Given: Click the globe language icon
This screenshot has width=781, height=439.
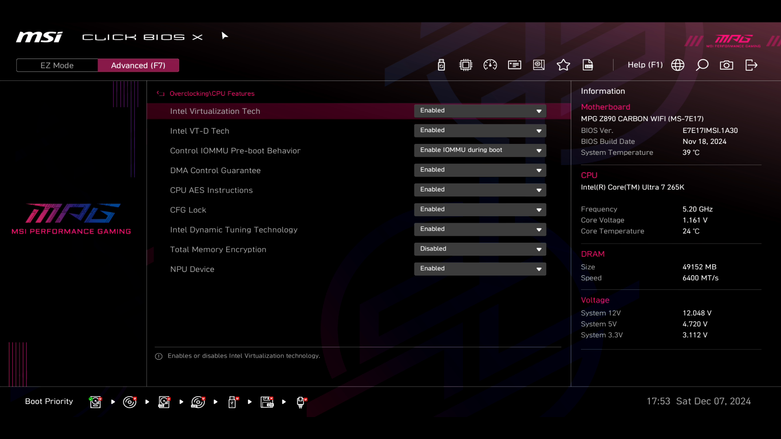Looking at the screenshot, I should coord(678,65).
